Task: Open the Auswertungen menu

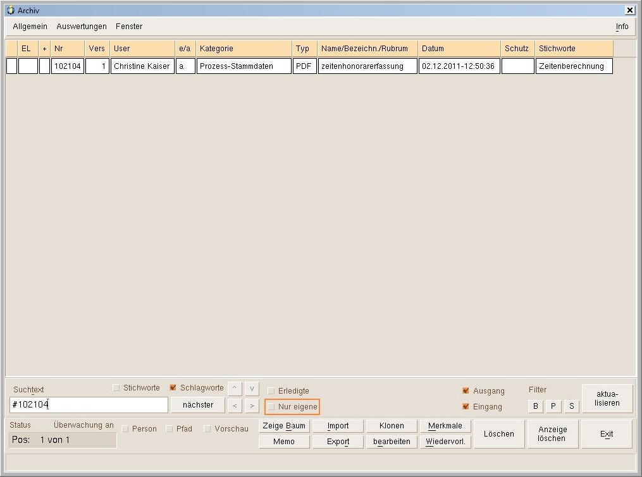Action: 82,27
